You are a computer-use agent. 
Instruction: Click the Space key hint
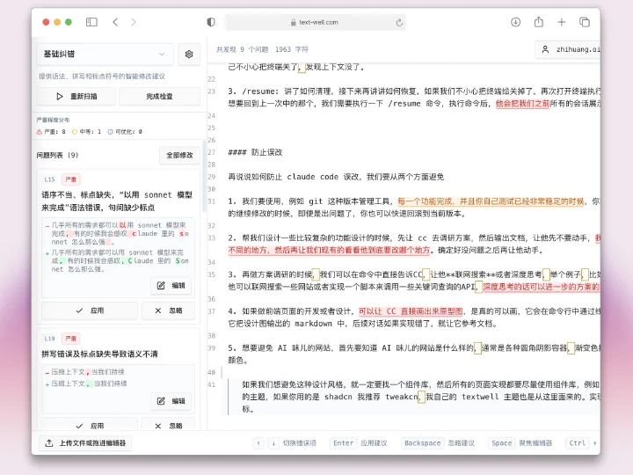[x=502, y=443]
